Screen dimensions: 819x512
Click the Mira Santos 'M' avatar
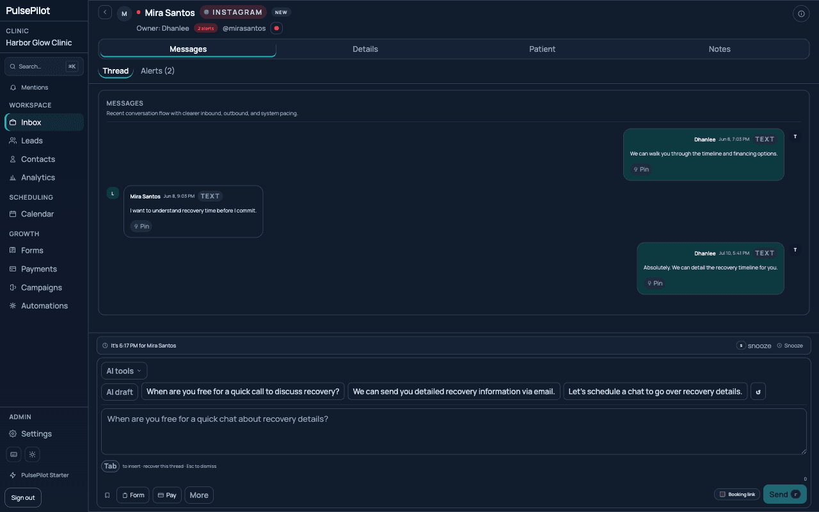click(x=124, y=14)
